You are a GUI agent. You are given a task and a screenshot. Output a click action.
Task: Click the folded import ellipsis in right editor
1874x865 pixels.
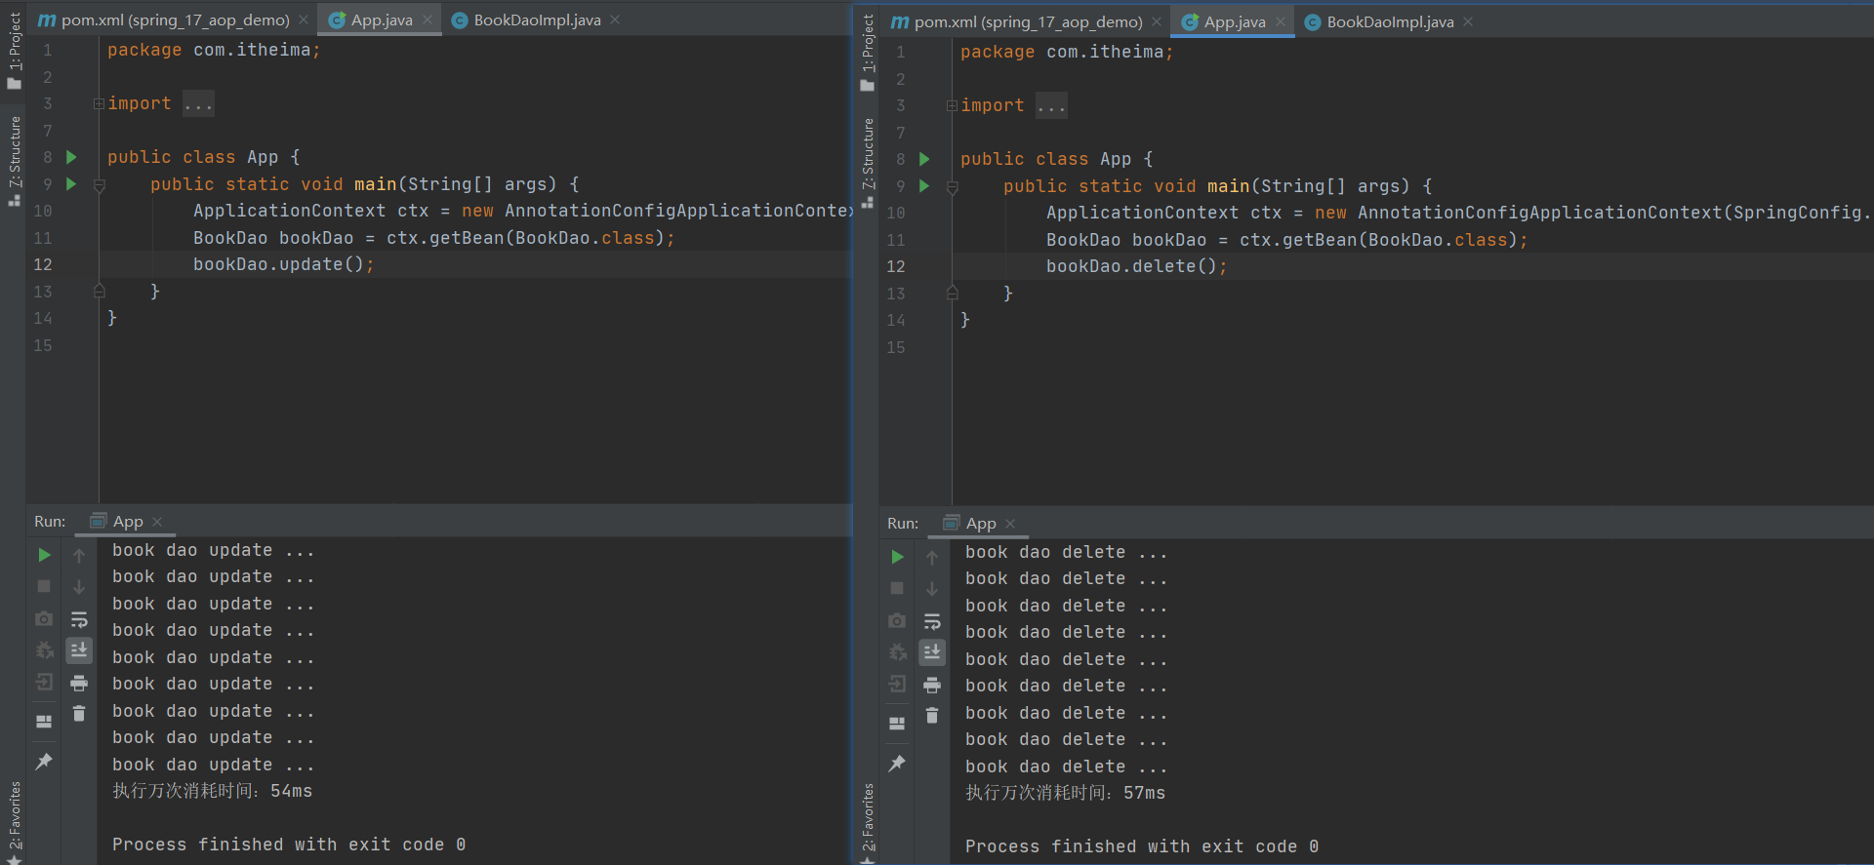1051,105
